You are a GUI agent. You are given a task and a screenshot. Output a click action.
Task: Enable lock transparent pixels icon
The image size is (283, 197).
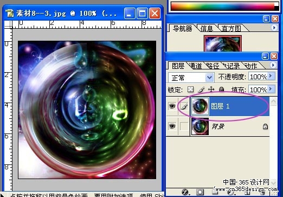click(191, 89)
